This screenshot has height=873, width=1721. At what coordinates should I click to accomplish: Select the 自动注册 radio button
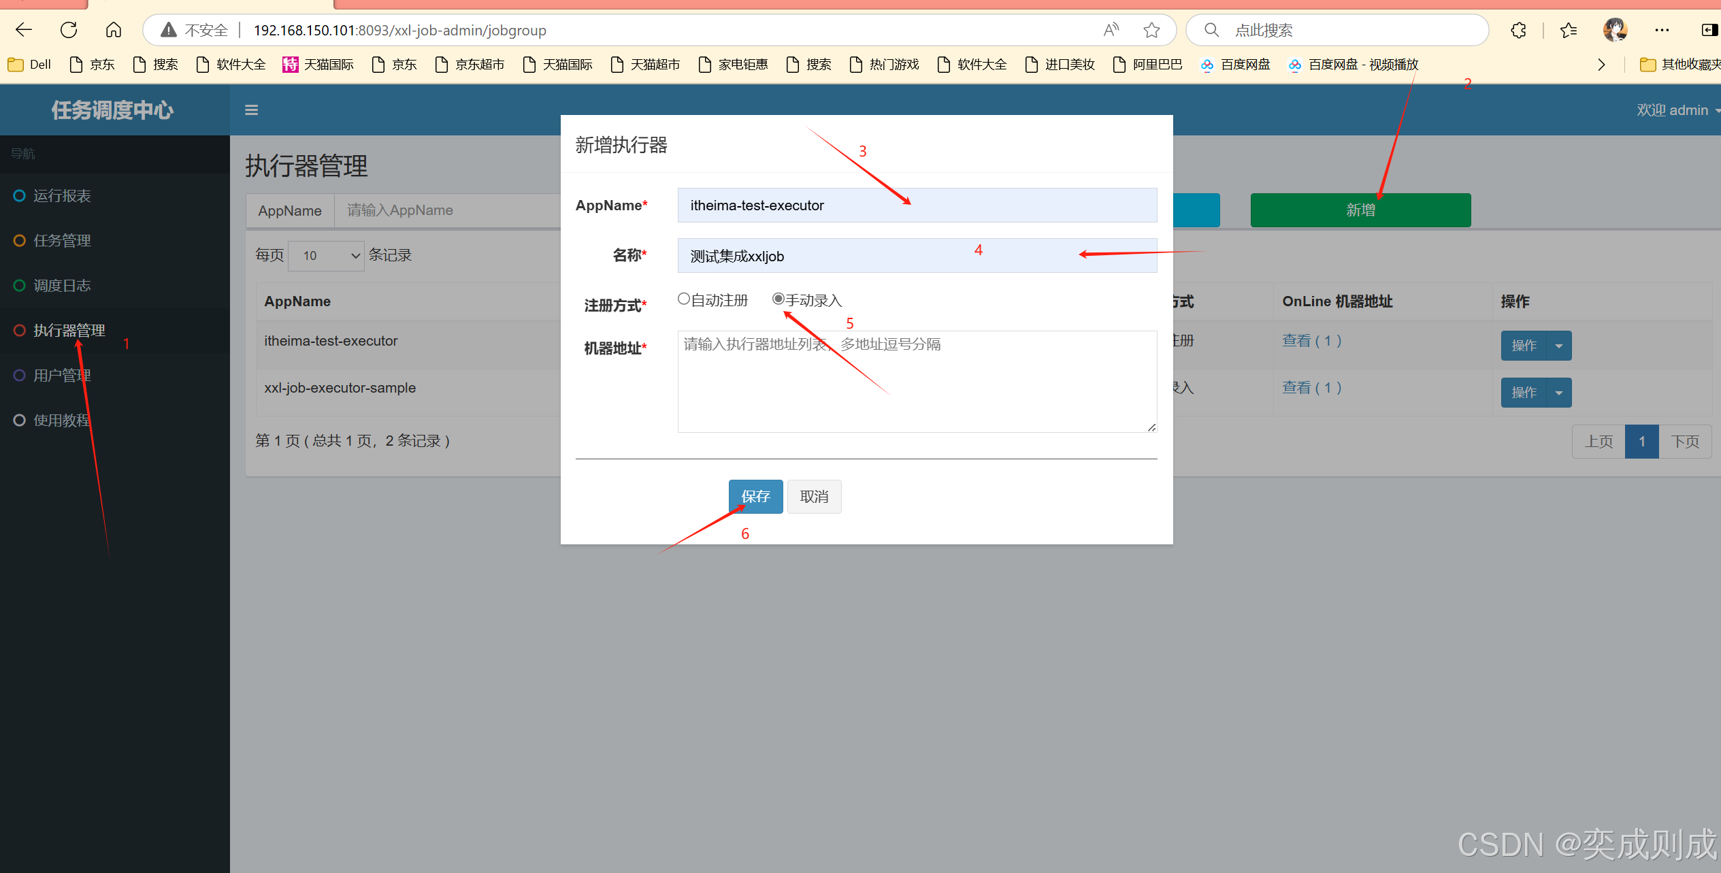(x=684, y=299)
